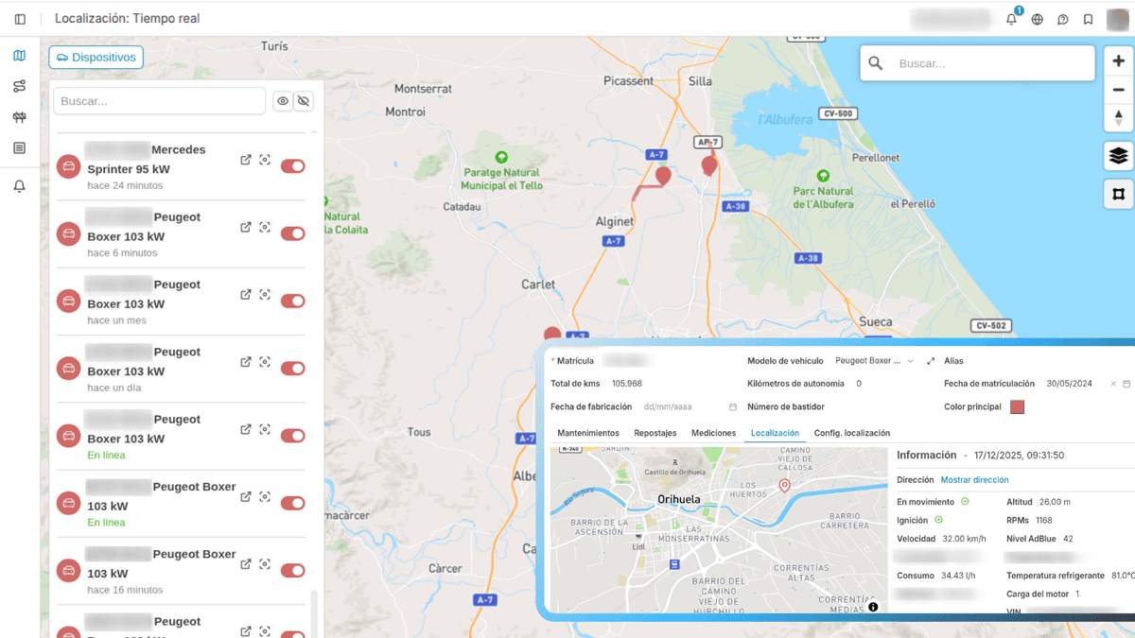Image resolution: width=1135 pixels, height=638 pixels.
Task: Open the bookmark icon in top bar
Action: pos(1089,19)
